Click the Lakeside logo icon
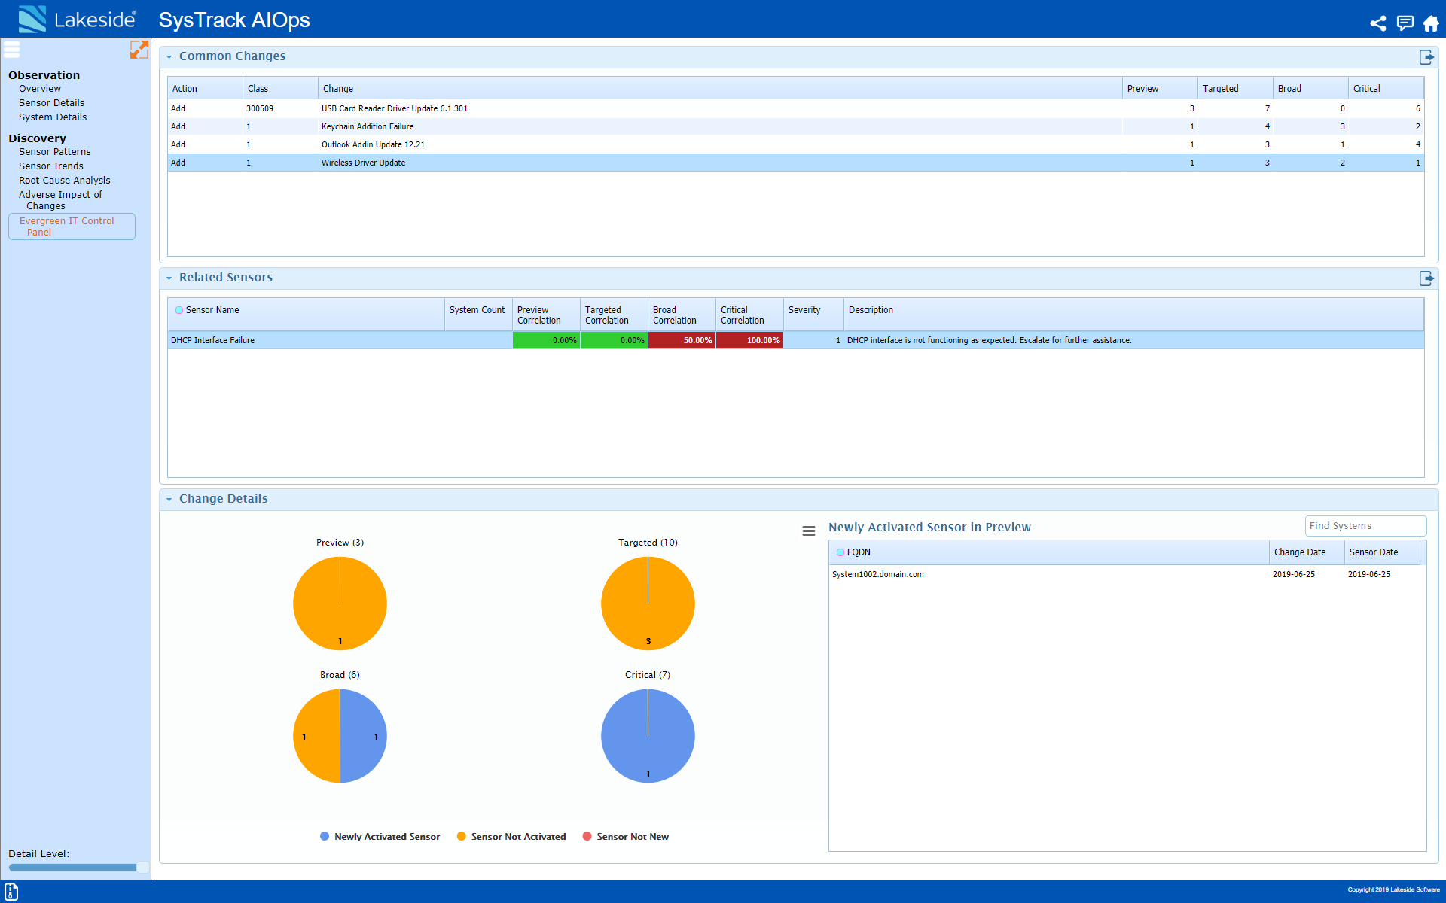1446x903 pixels. tap(31, 19)
